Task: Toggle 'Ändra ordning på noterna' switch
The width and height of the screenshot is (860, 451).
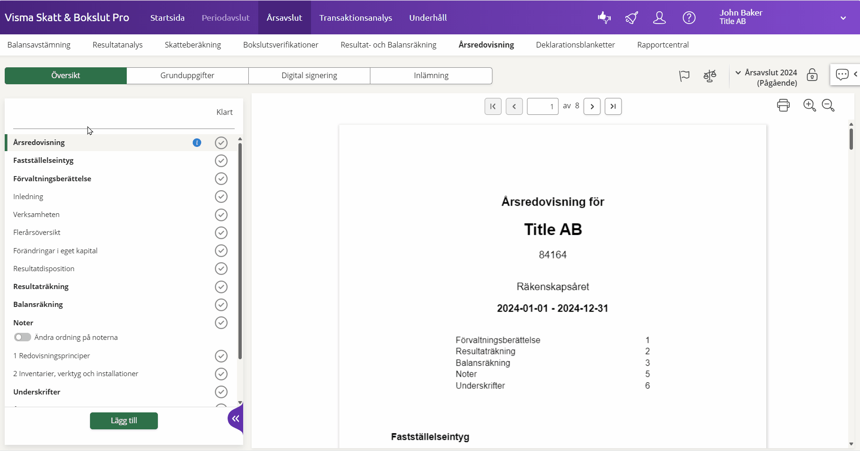Action: click(22, 337)
